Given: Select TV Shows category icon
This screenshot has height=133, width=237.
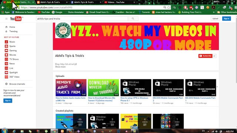Looking at the screenshot, I should pyautogui.click(x=6, y=59).
